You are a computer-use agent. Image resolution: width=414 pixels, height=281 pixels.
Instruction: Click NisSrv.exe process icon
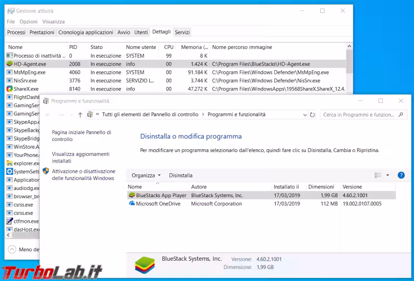[x=9, y=81]
